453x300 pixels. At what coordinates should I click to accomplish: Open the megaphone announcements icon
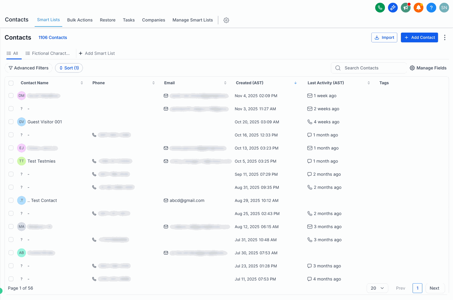405,8
